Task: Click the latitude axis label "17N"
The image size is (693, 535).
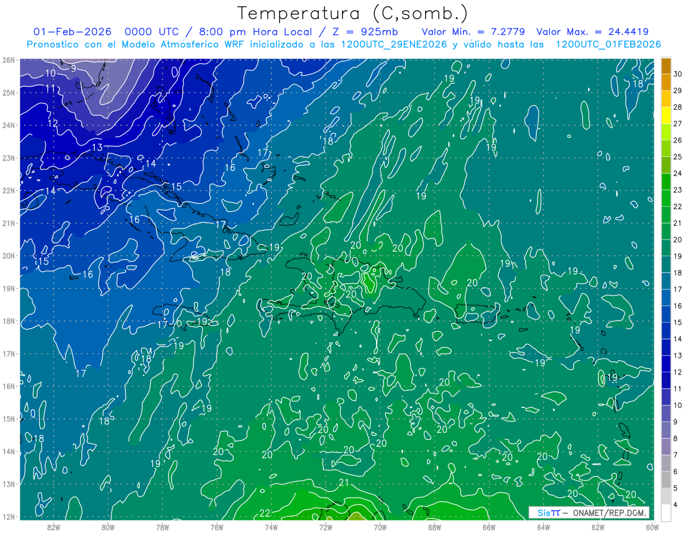Action: 9,353
